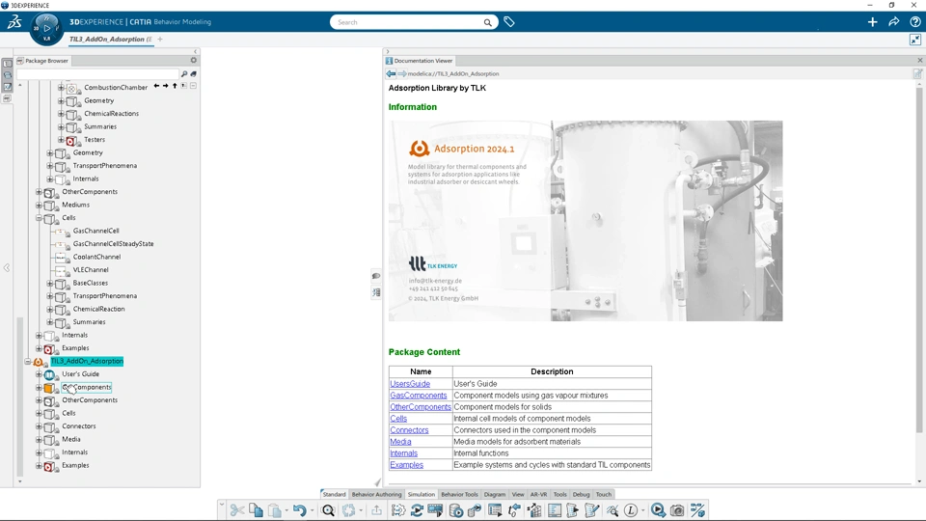Click the t0 initial time icon
Image resolution: width=926 pixels, height=521 pixels.
pos(514,510)
